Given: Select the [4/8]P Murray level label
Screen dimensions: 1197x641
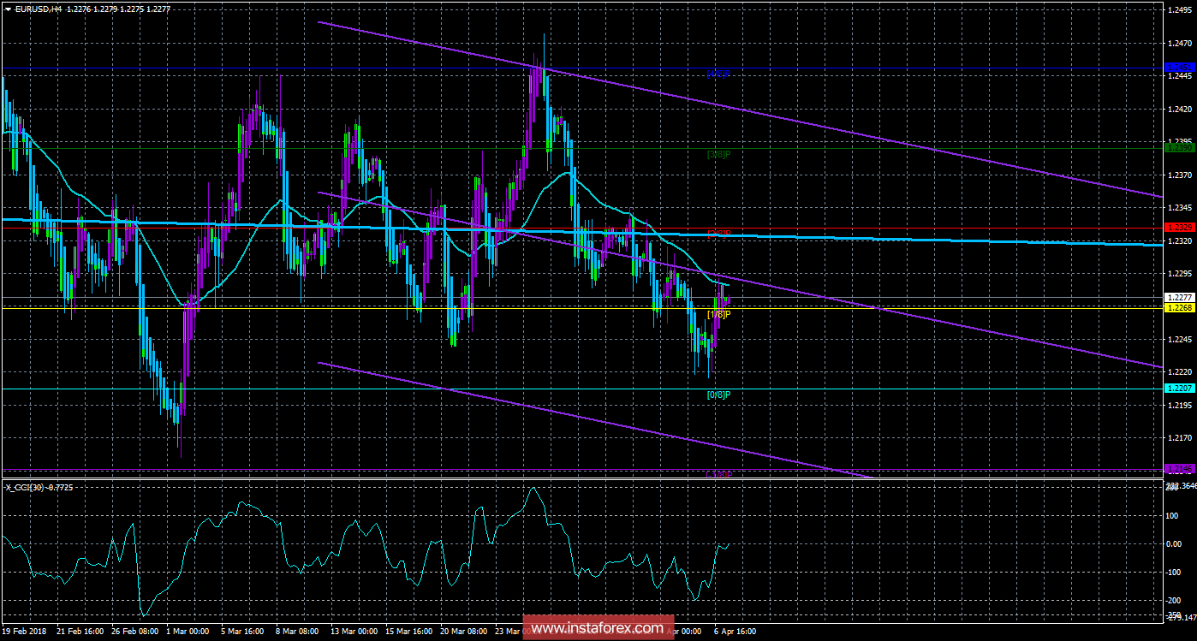Looking at the screenshot, I should (718, 74).
